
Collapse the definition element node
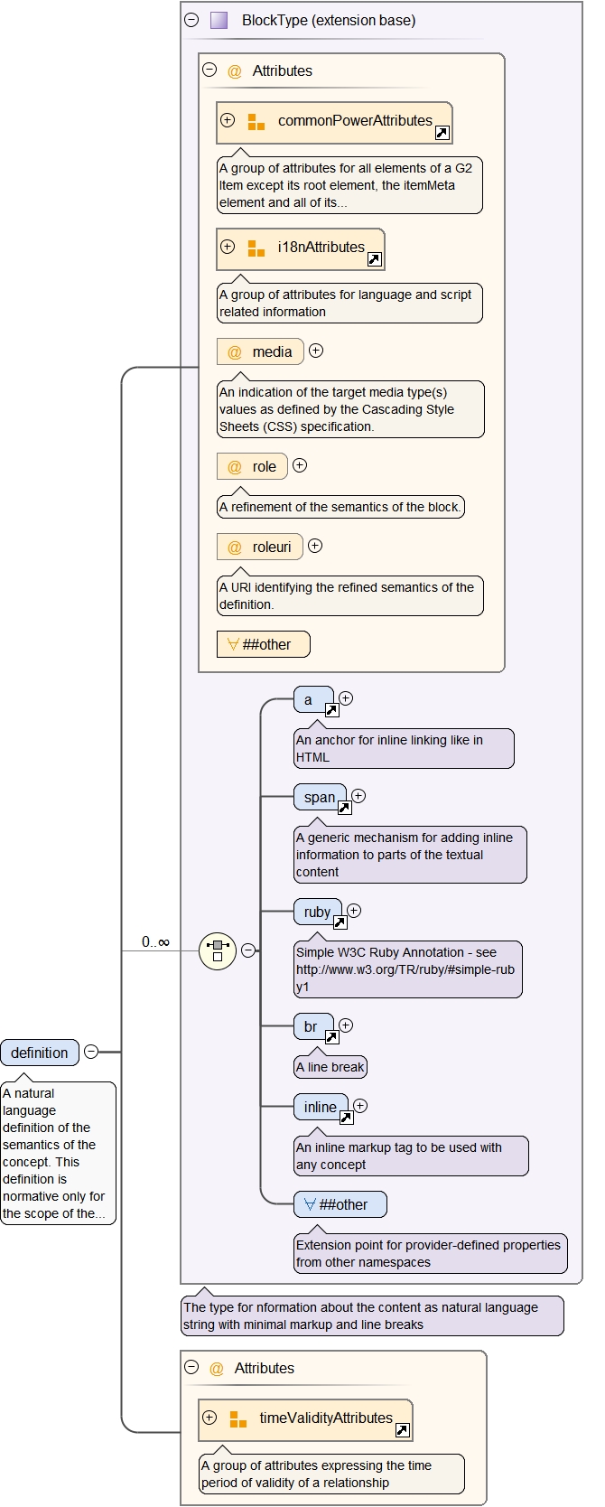coord(91,1052)
